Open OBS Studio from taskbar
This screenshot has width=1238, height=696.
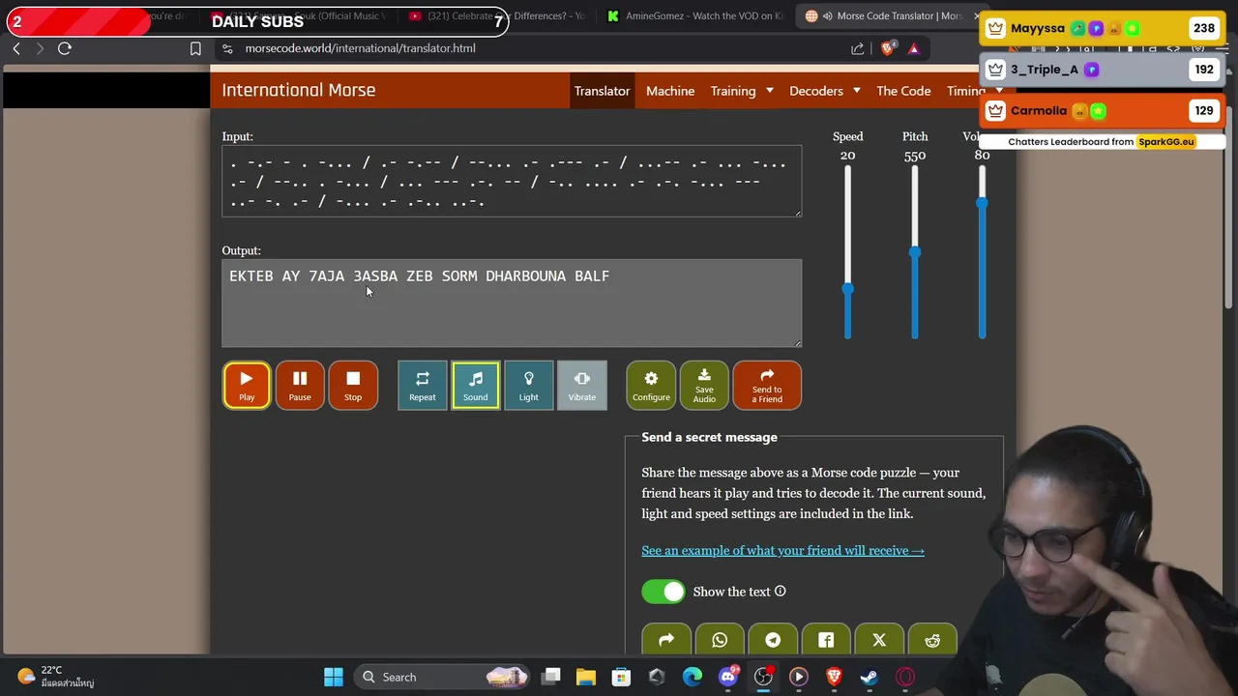click(x=763, y=677)
